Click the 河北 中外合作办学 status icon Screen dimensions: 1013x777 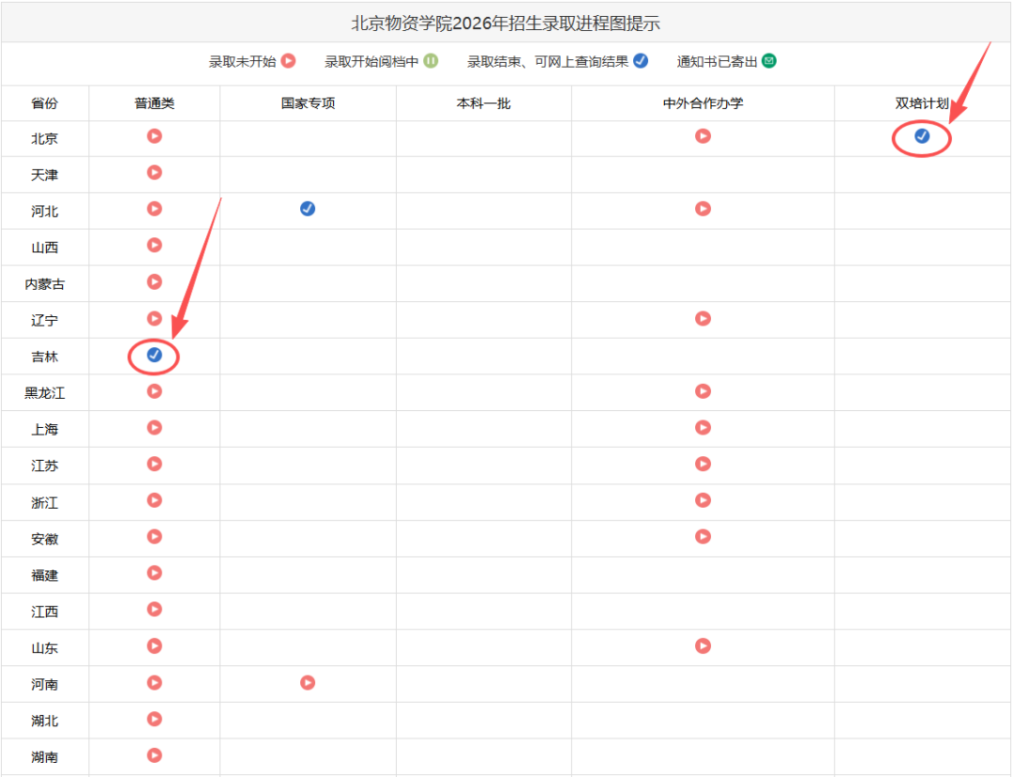703,208
